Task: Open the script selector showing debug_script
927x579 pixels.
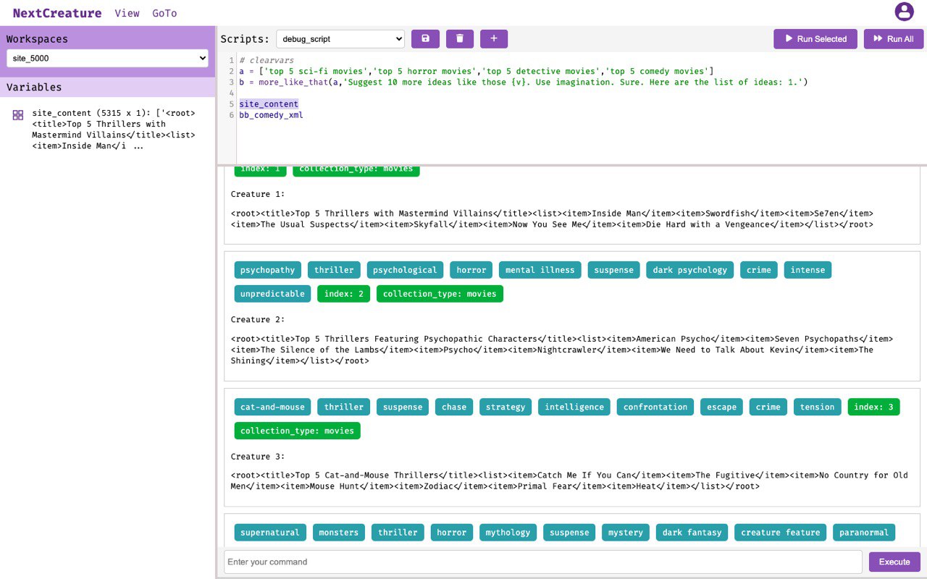Action: click(340, 38)
